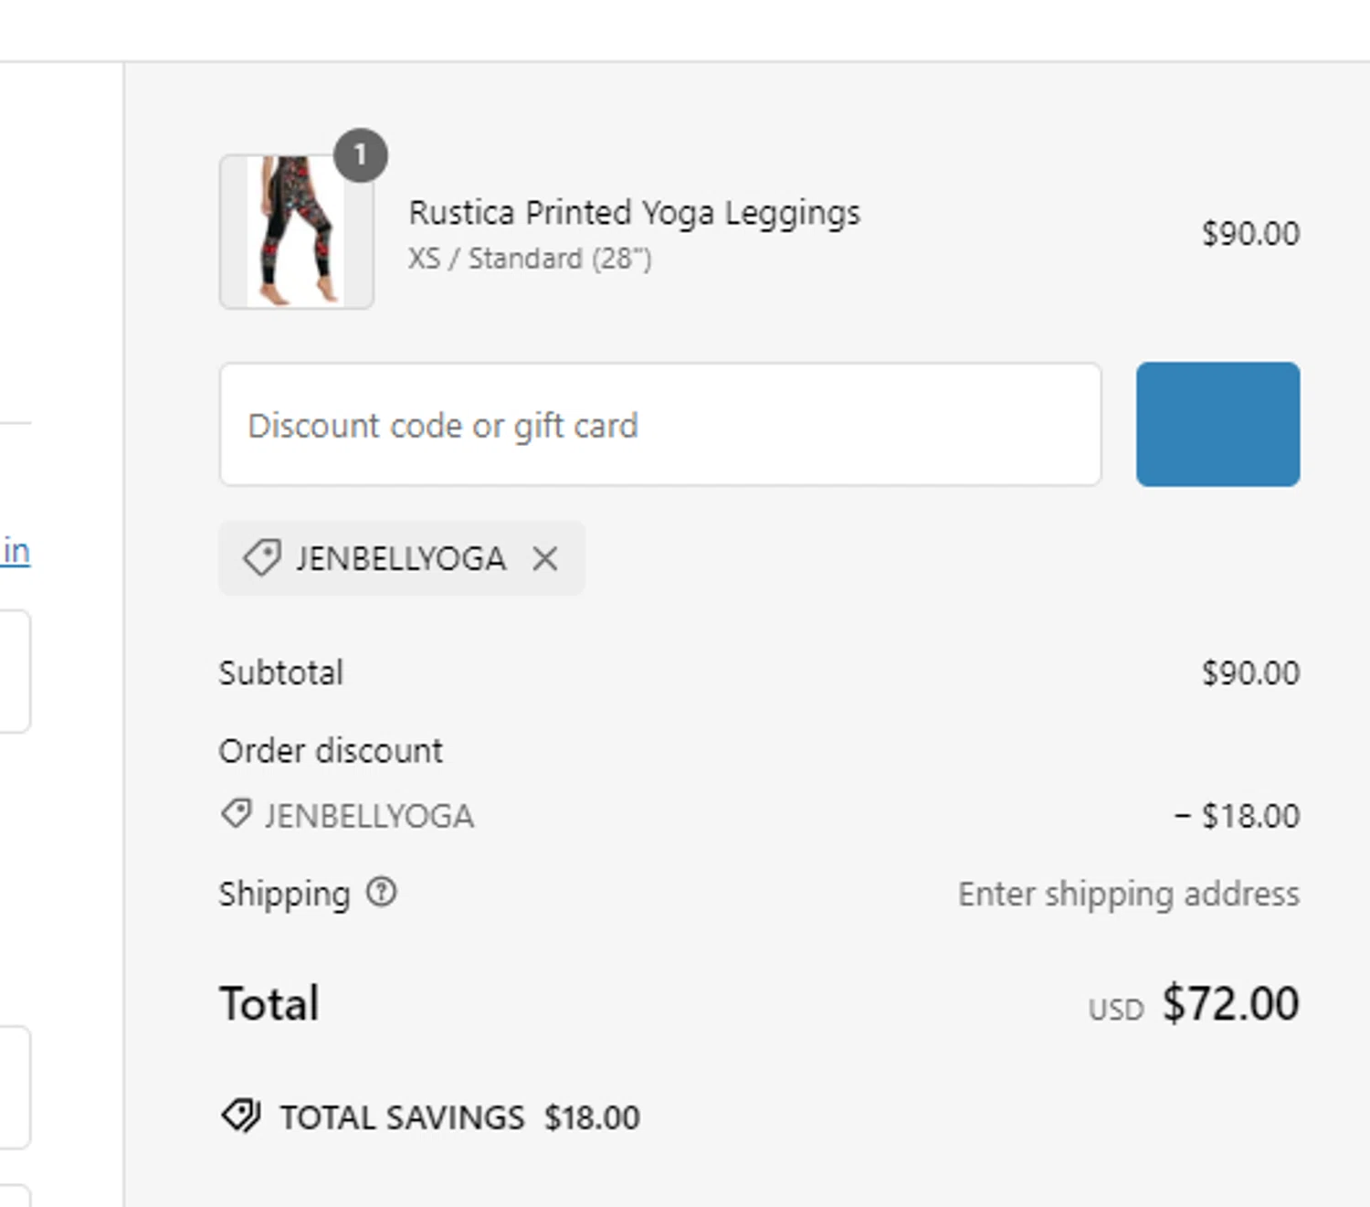Image resolution: width=1370 pixels, height=1207 pixels.
Task: Click the Rustica Printed Yoga Leggings title
Action: [634, 213]
